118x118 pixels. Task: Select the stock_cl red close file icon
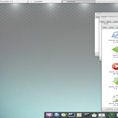coord(115,66)
